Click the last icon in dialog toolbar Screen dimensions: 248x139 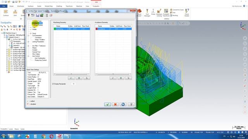click(x=51, y=15)
